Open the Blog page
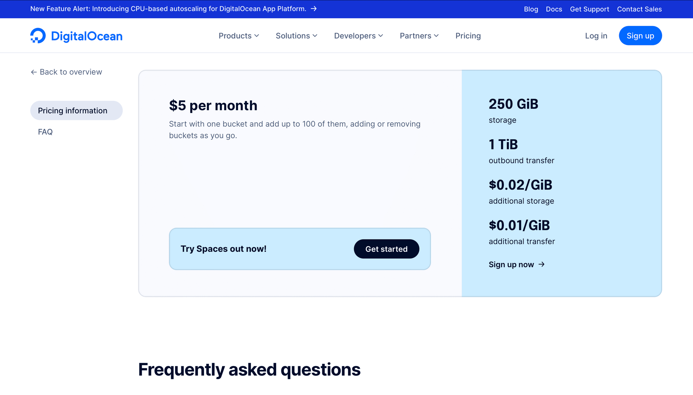Viewport: 693px width, 395px height. (x=531, y=9)
